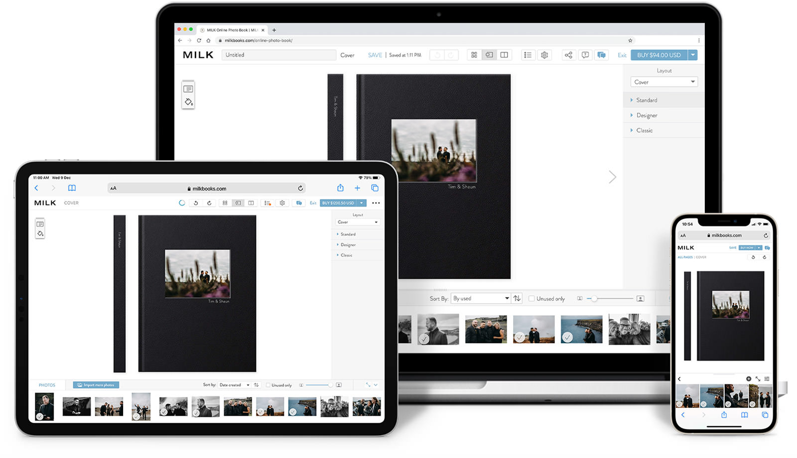Deselect the checked groom photo thumbnail
Image resolution: width=797 pixels, height=458 pixels.
[x=424, y=339]
